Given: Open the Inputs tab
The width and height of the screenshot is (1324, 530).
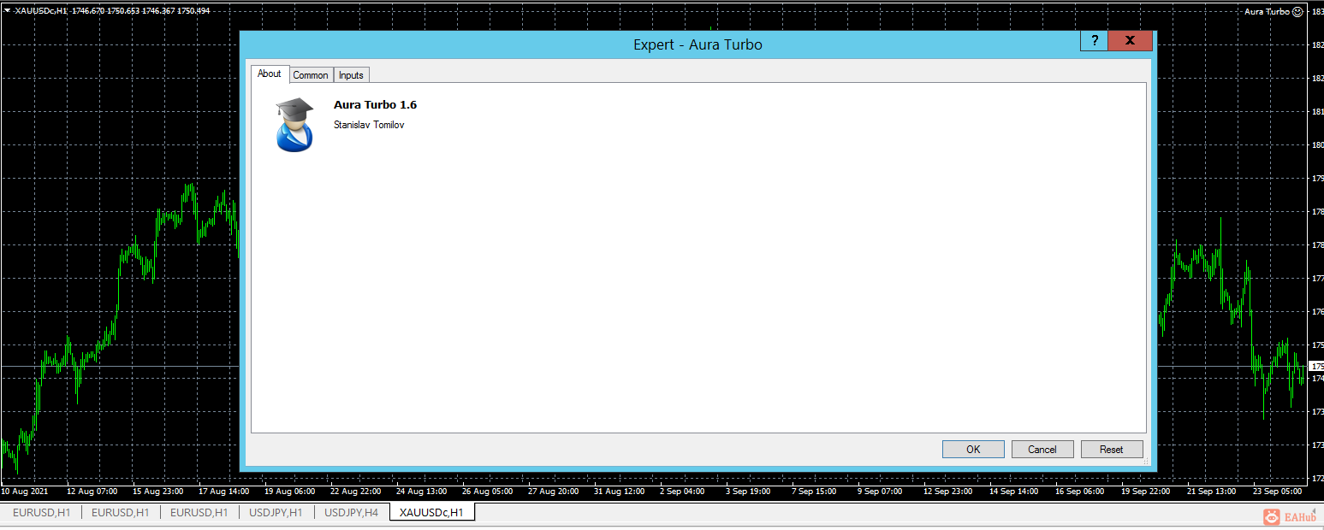Looking at the screenshot, I should pos(351,75).
